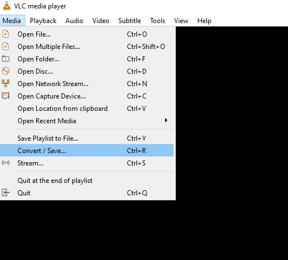
Task: Click the Quit exit-arrow icon
Action: [x=6, y=192]
